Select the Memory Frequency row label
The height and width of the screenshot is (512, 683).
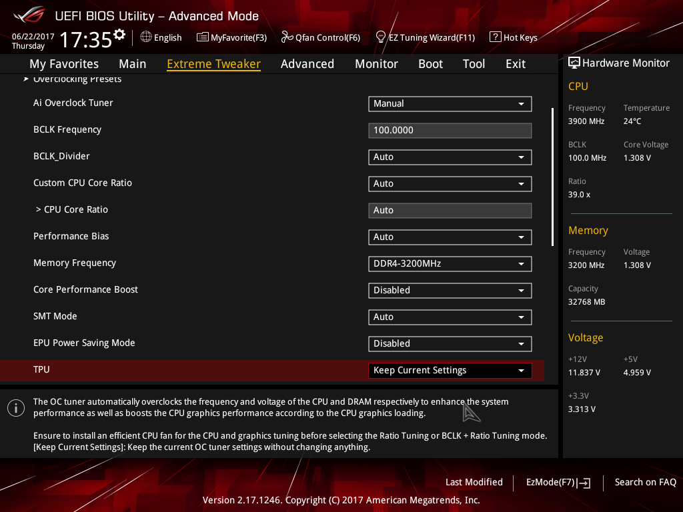[x=75, y=263]
